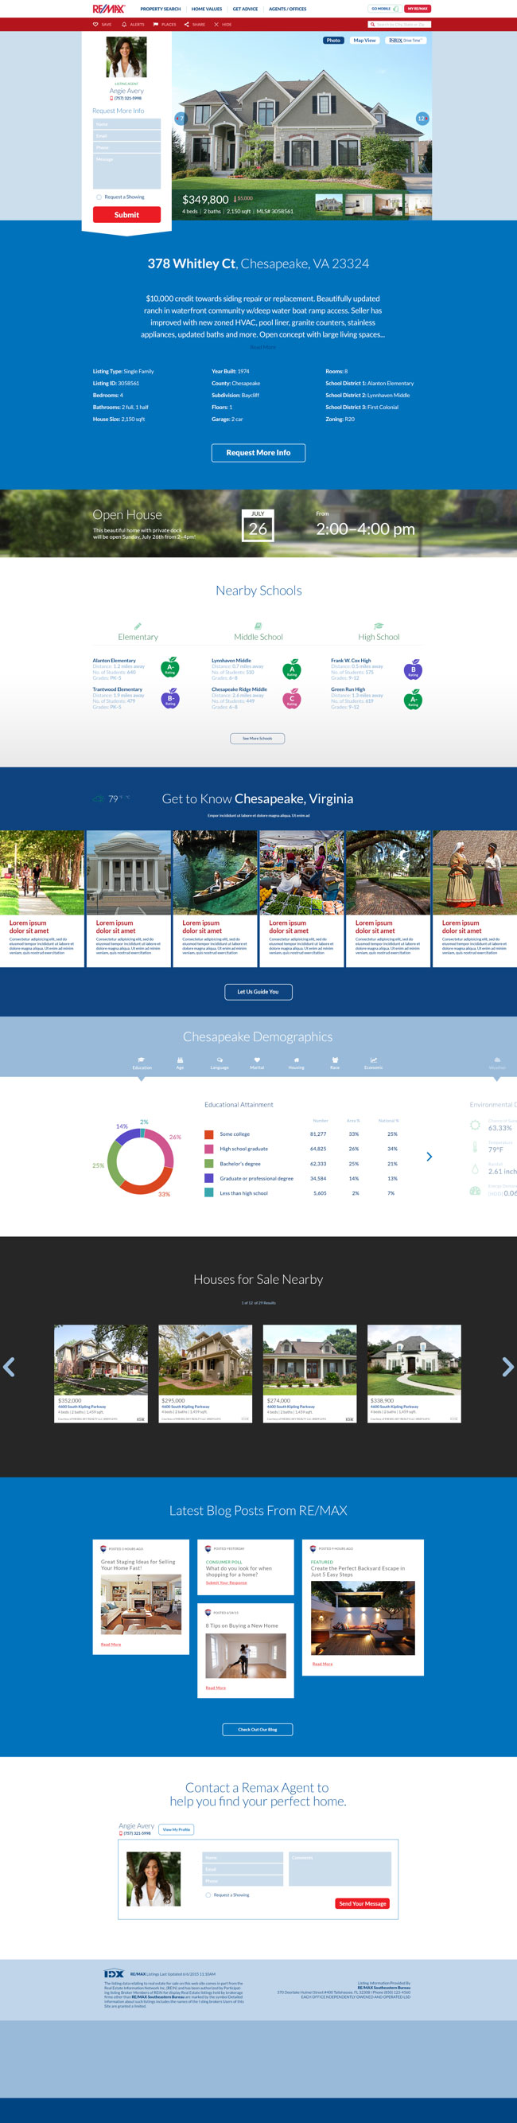Click the red Submit button
Image resolution: width=517 pixels, height=2123 pixels.
126,215
